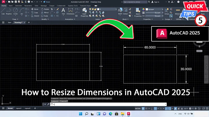
Task: Click the Table icon in Annotation panel
Action: click(x=77, y=16)
